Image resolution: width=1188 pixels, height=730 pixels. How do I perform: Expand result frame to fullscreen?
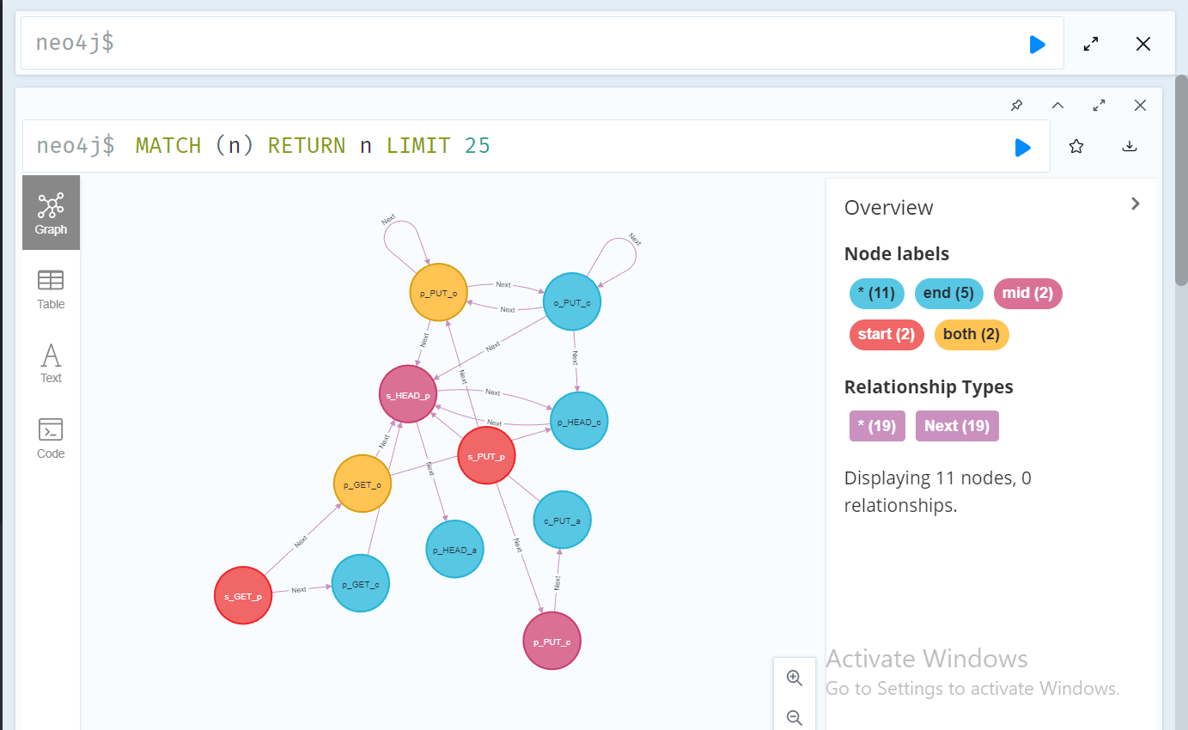1099,106
